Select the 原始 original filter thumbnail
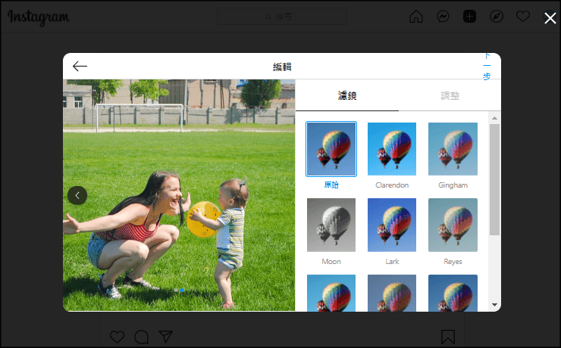Image resolution: width=561 pixels, height=348 pixels. (331, 149)
